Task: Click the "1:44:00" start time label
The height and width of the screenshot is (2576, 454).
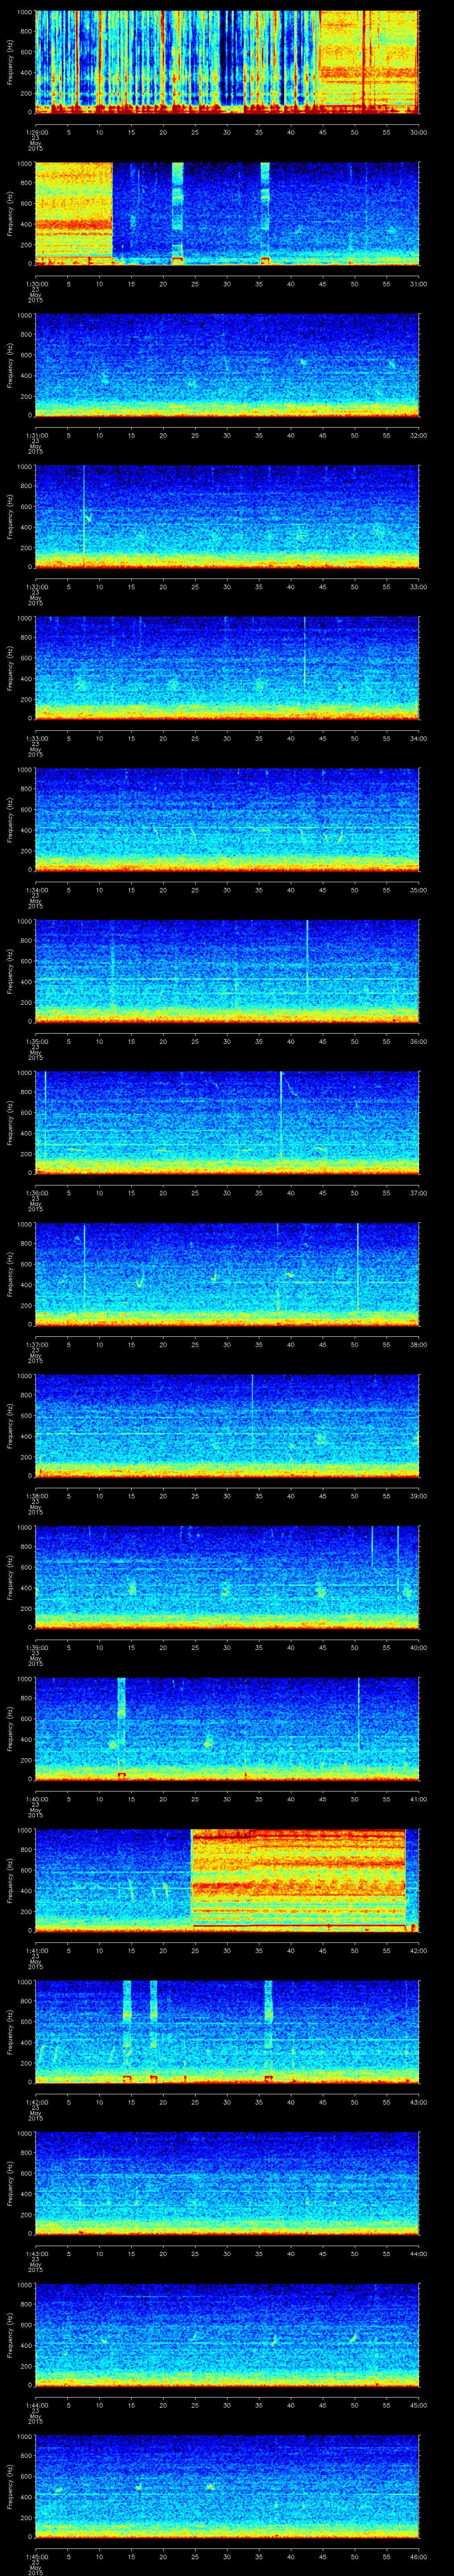Action: (x=37, y=2407)
